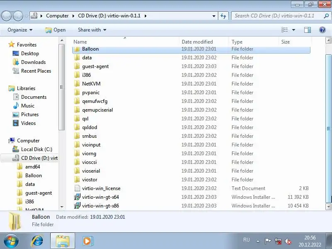This screenshot has height=249, width=332.
Task: Select the qxldod folder
Action: point(191,127)
